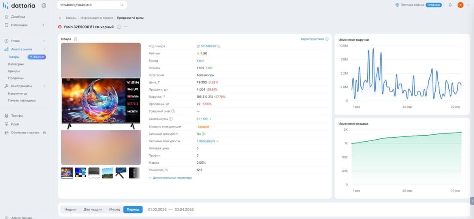This screenshot has width=474, height=219.
Task: Click the Тарифы globe icon
Action: click(x=7, y=116)
